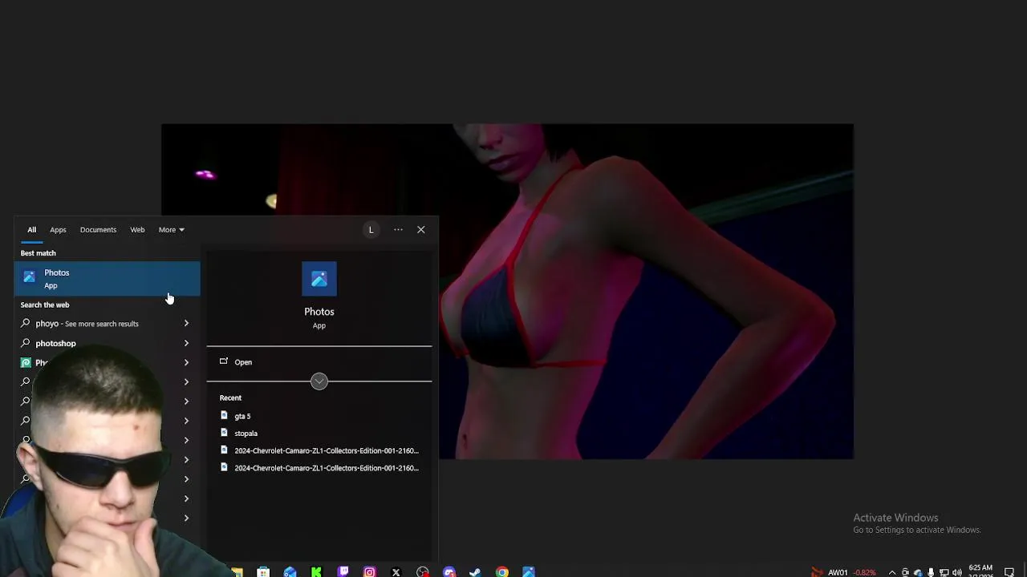This screenshot has height=577, width=1027.
Task: Open the Twitch taskbar icon
Action: coord(343,572)
